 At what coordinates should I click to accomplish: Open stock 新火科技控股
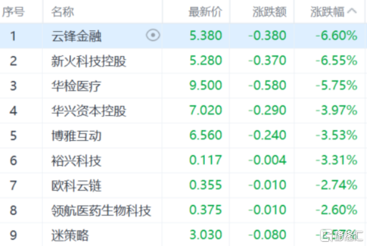click(88, 61)
